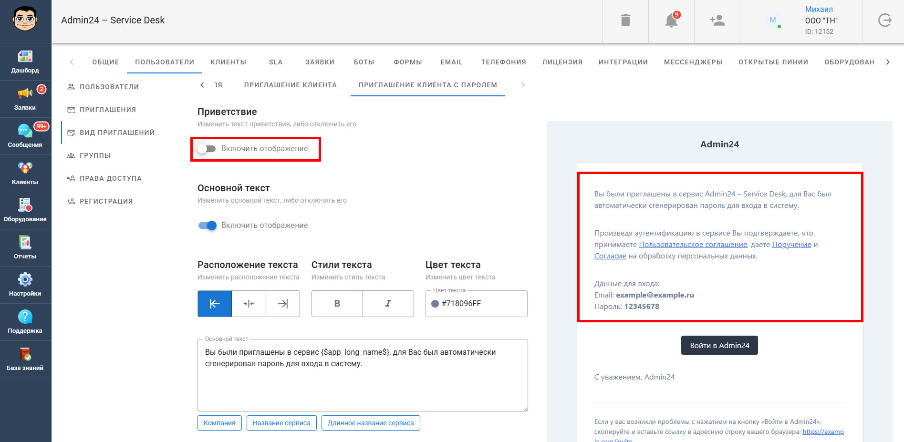This screenshot has height=442, width=904.
Task: Insert the Компания variable
Action: (219, 423)
